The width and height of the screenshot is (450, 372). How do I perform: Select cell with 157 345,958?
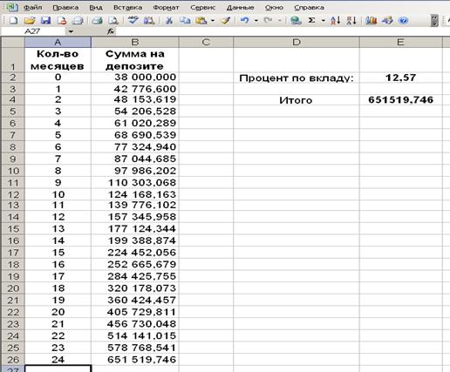[135, 217]
